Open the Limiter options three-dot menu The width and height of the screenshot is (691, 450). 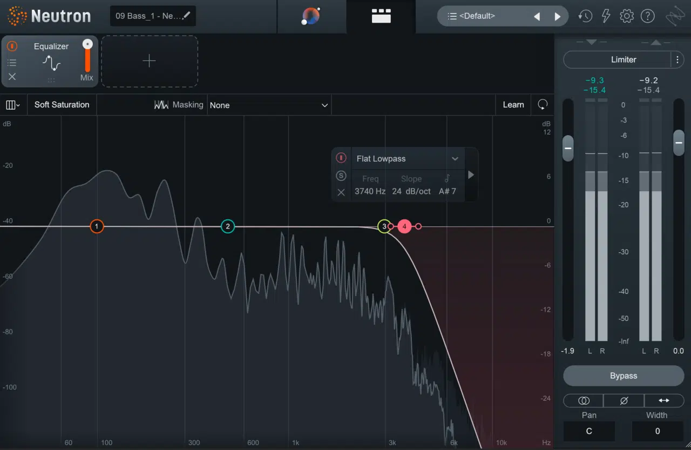(678, 60)
